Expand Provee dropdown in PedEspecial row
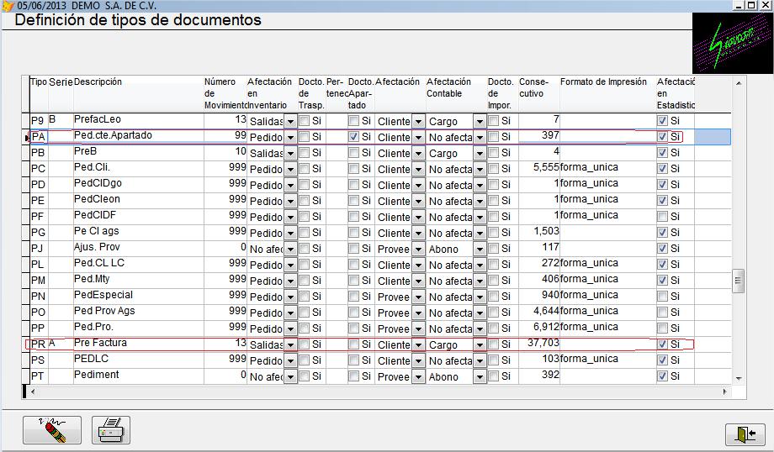 click(x=419, y=297)
